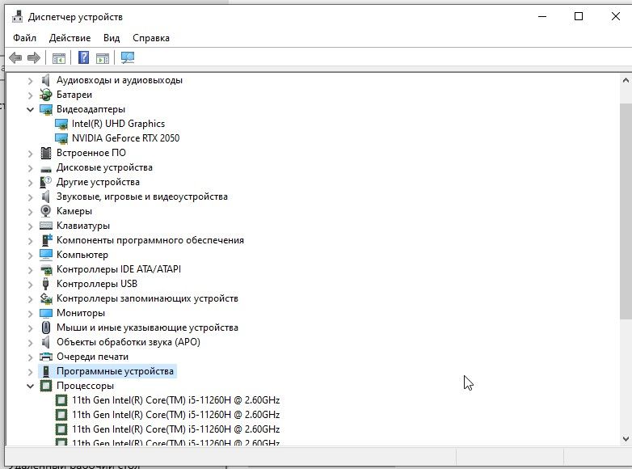The image size is (632, 469).
Task: Select Intel(R) UHD Graphics adapter
Action: pyautogui.click(x=118, y=124)
